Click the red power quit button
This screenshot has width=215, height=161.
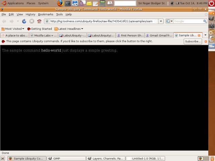point(212,3)
